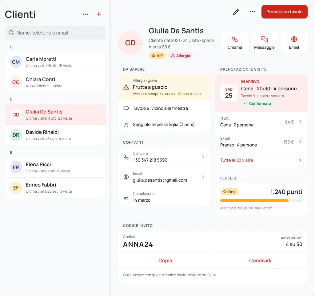Select Elena Ricci in client list
The width and height of the screenshot is (315, 296).
(55, 167)
